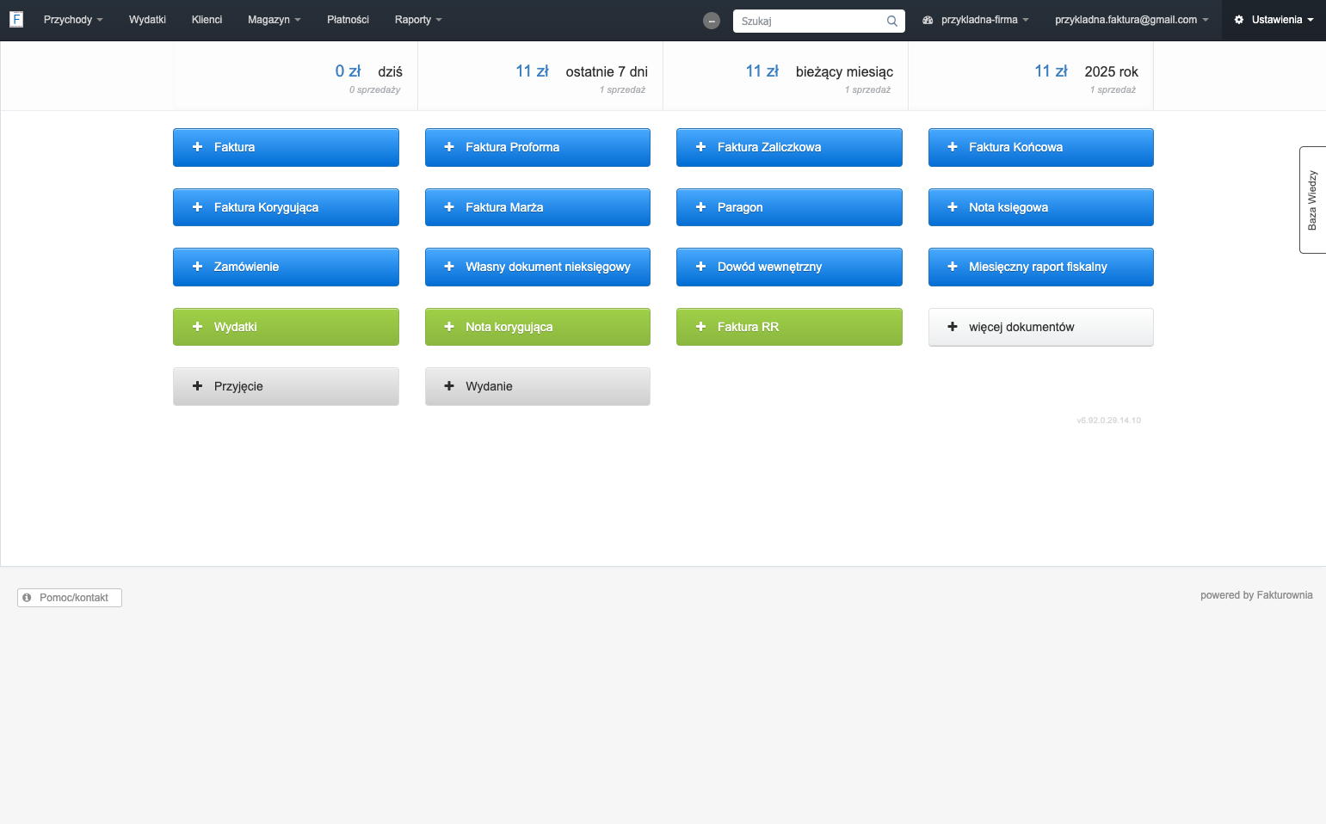Click the plus icon on Paragon
1326x824 pixels.
pos(700,207)
